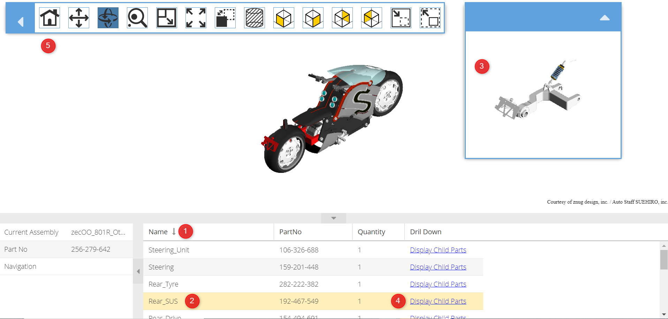The width and height of the screenshot is (668, 319).
Task: Collapse the left assembly info panel
Action: tap(138, 271)
